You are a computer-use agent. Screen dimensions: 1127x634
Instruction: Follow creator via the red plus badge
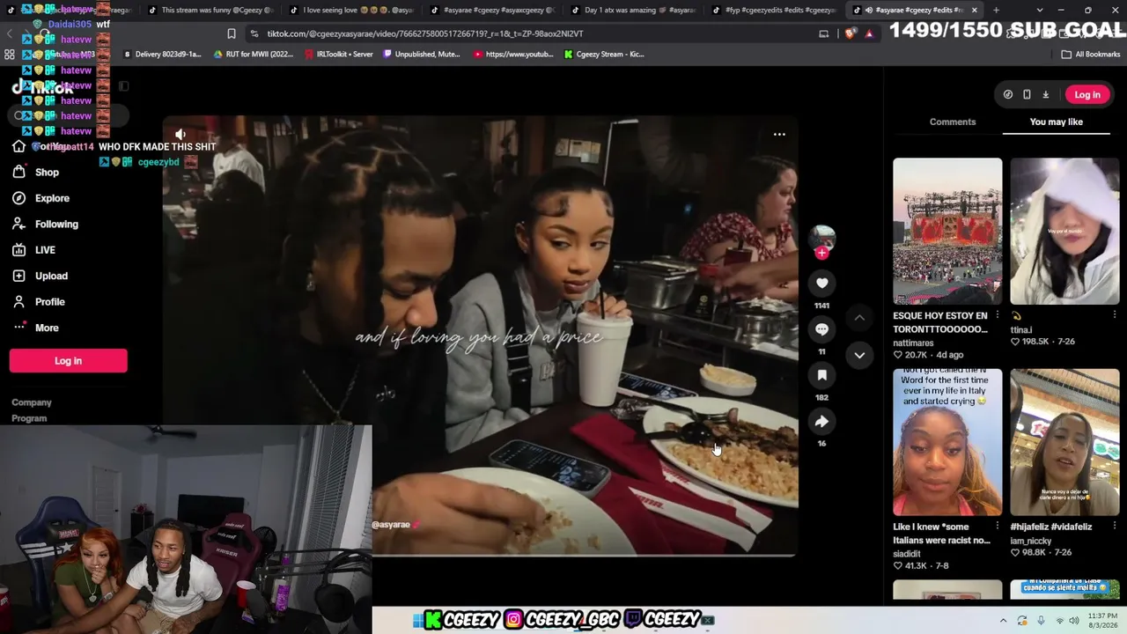click(821, 253)
